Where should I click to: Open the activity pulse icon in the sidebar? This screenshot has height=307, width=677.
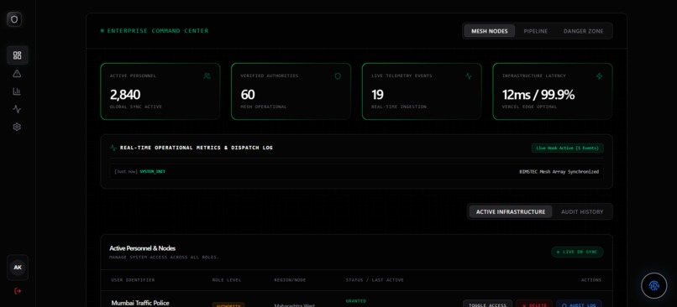(17, 109)
